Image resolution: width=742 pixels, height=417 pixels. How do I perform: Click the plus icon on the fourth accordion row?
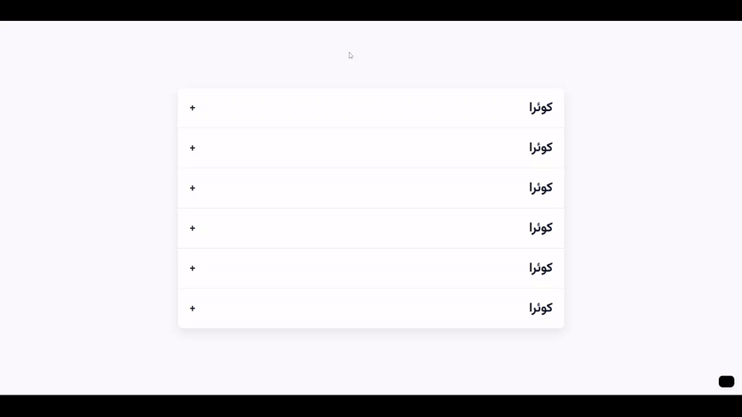192,229
